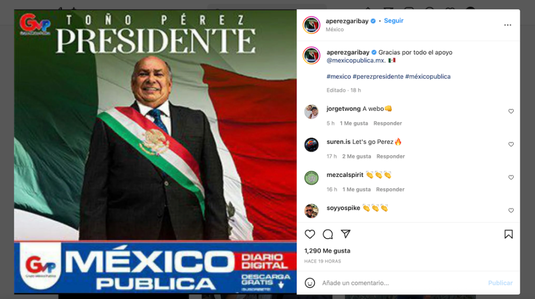
Task: Click Publicar to post the comment
Action: 500,283
